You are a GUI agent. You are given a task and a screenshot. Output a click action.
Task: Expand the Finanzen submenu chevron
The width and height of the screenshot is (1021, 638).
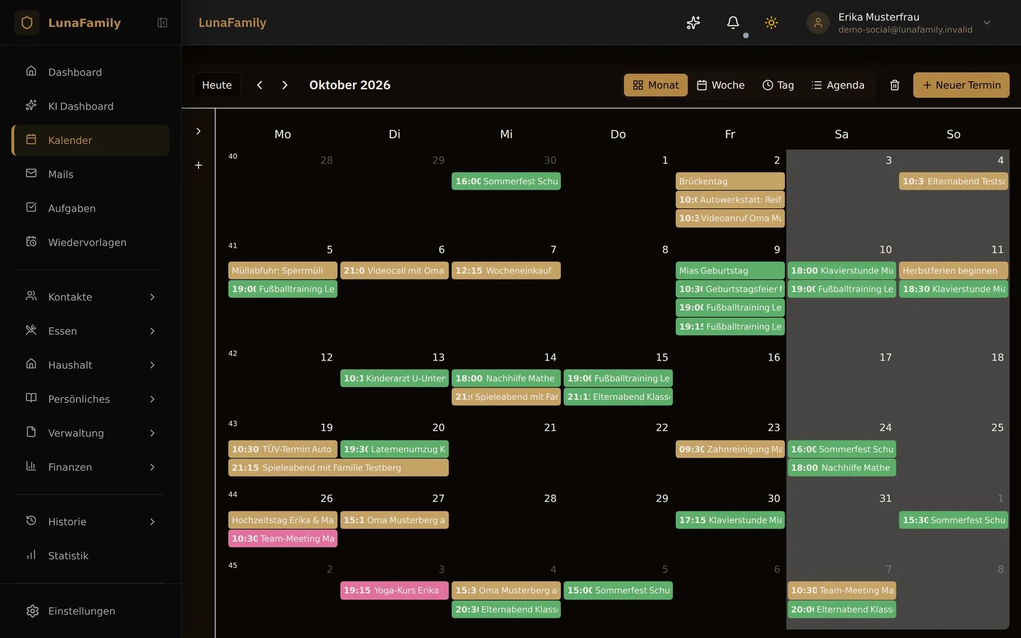coord(153,467)
